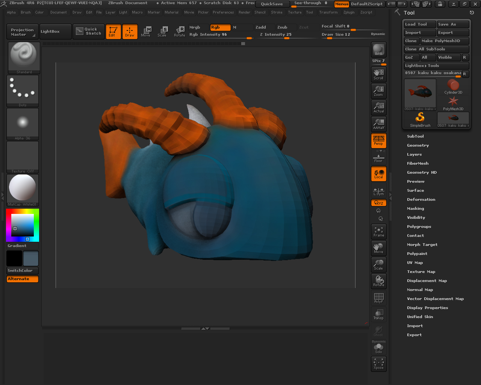Select the SimpleBrush tool thumbnail
Screen dimensions: 481x385
(420, 120)
